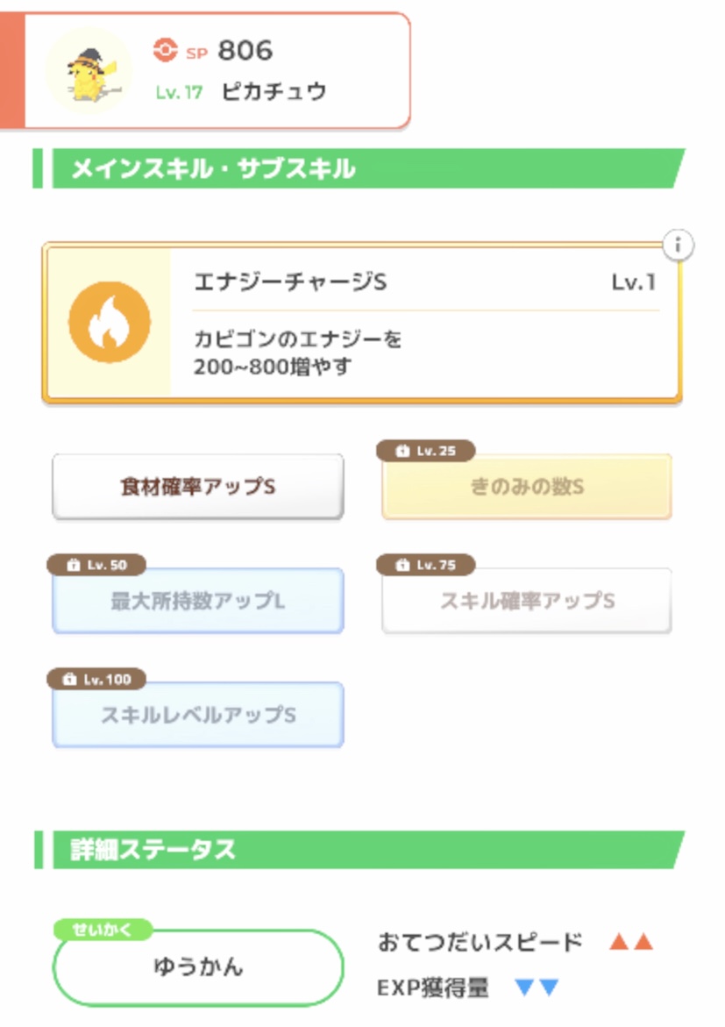The width and height of the screenshot is (725, 1027).
Task: Click the blue down arrows for EXP獲得量
Action: pos(537,988)
